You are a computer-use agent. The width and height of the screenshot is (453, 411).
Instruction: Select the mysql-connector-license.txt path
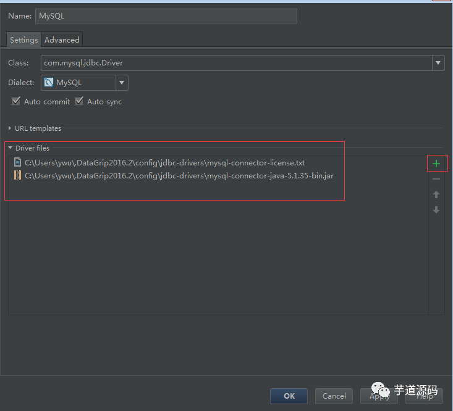click(x=164, y=163)
